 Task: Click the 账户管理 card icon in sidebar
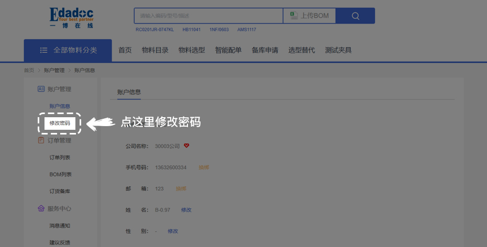pyautogui.click(x=41, y=89)
